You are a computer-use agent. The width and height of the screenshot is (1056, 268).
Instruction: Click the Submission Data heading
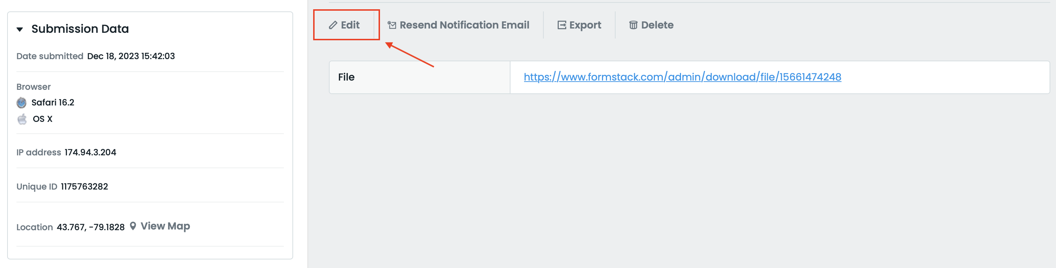pyautogui.click(x=80, y=29)
